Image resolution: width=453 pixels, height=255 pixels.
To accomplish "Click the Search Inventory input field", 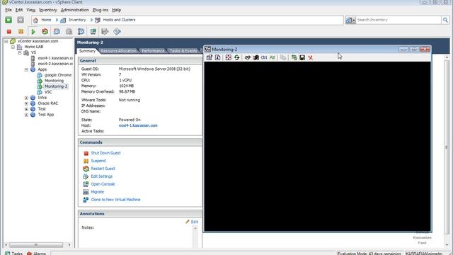I will click(x=398, y=20).
